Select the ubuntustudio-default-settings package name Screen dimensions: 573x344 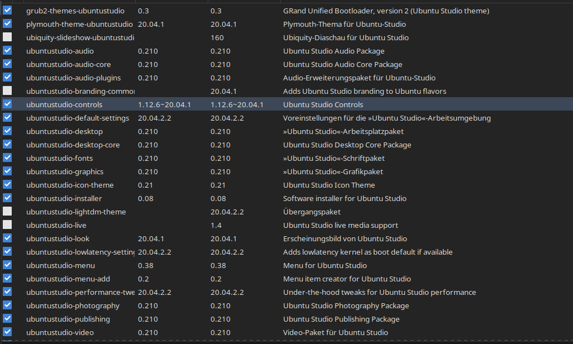[78, 118]
